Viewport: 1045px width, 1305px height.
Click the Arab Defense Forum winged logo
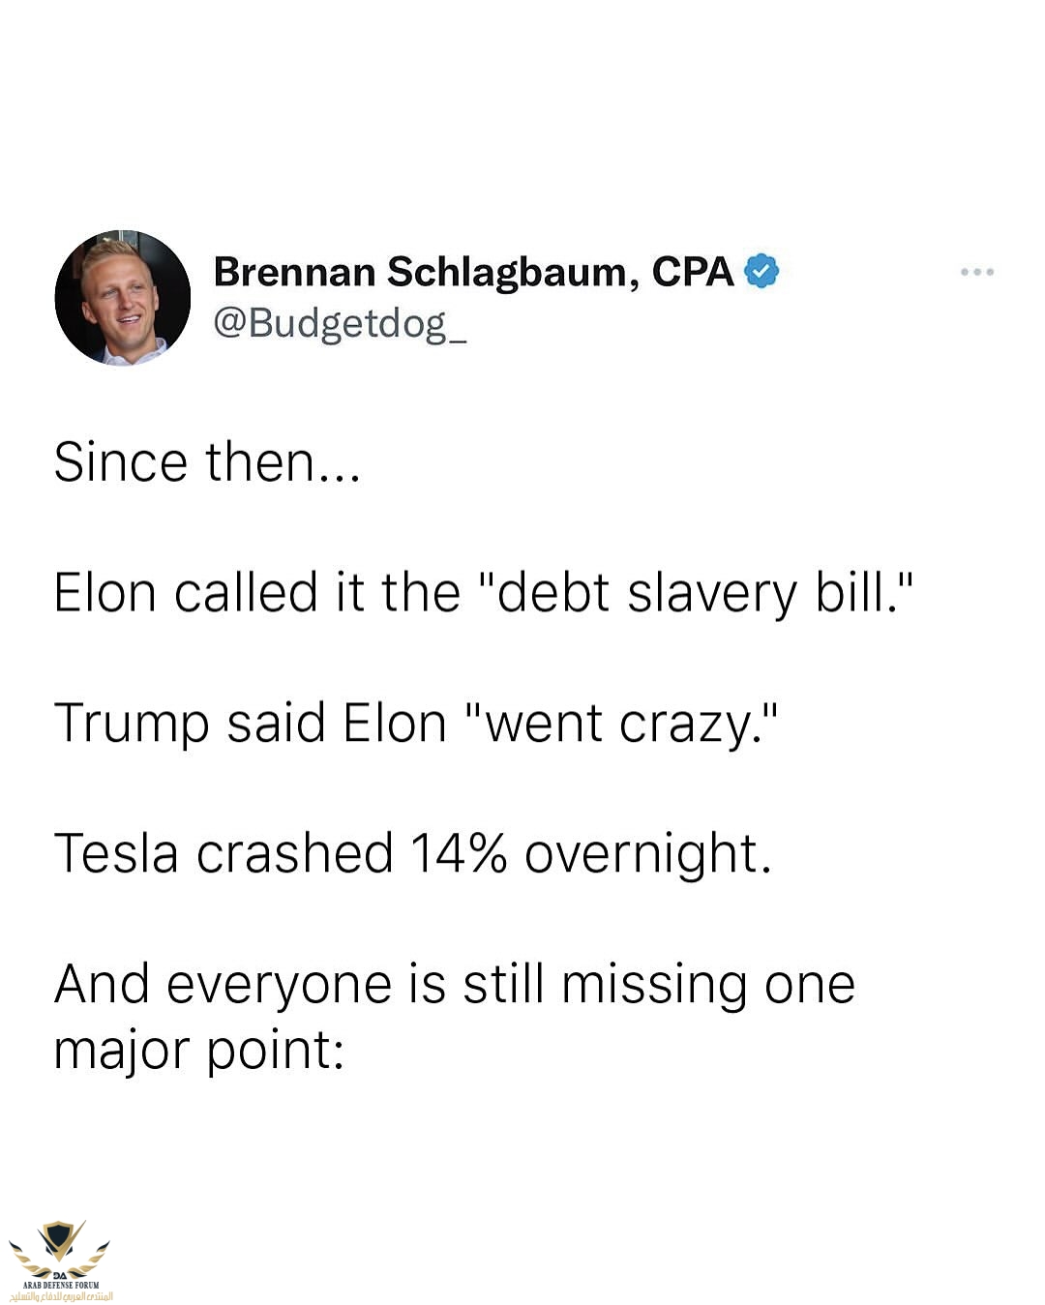[60, 1246]
